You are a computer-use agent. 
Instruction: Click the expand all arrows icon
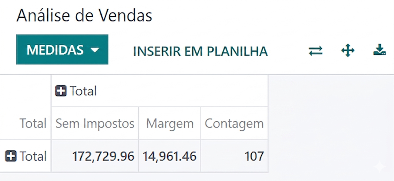click(347, 51)
